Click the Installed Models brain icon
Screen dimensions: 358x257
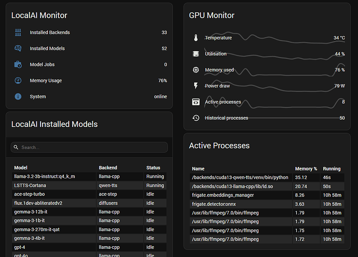point(18,49)
